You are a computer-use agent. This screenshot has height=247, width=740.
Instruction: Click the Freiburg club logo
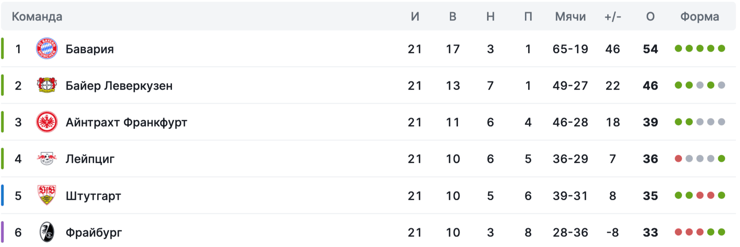pos(47,232)
